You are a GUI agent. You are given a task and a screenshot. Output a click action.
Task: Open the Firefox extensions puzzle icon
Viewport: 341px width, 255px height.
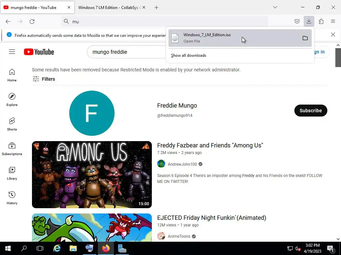(321, 21)
